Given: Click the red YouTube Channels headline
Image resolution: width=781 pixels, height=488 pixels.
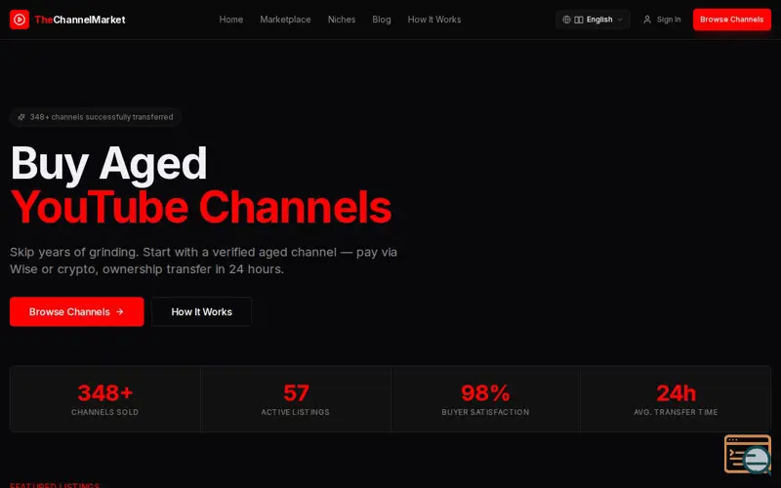Looking at the screenshot, I should coord(201,207).
